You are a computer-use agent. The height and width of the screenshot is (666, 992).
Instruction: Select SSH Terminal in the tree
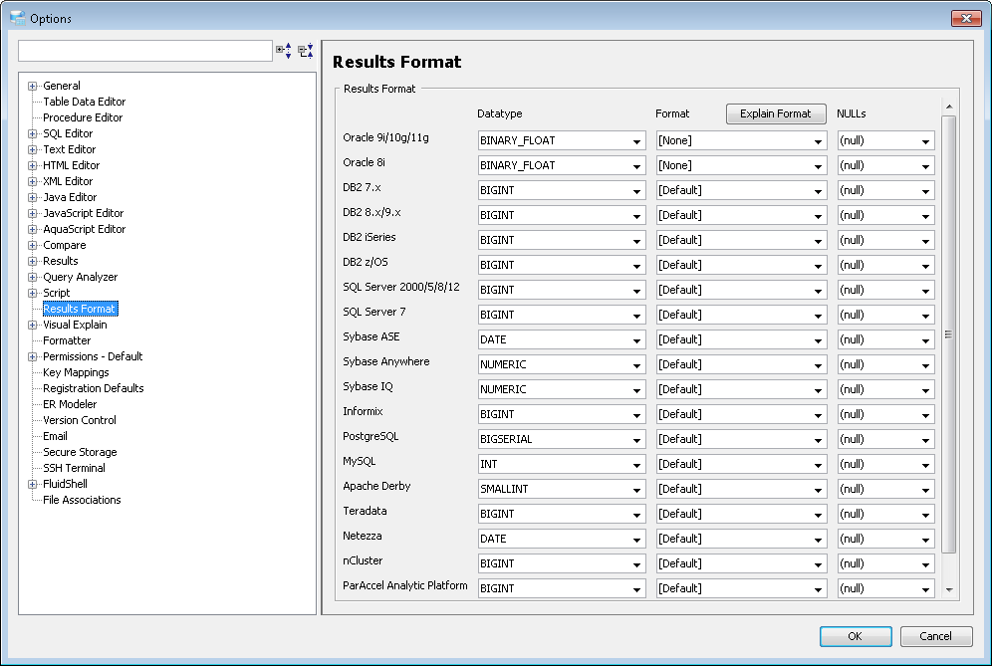coord(74,468)
